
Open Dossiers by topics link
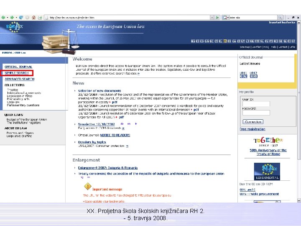click(x=92, y=142)
